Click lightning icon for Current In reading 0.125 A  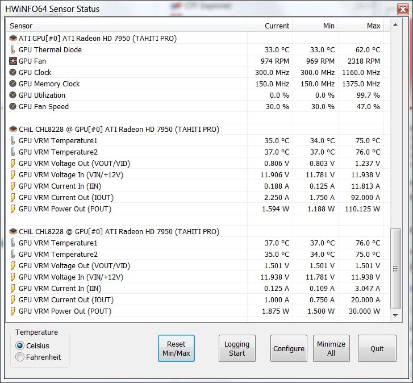pos(12,288)
